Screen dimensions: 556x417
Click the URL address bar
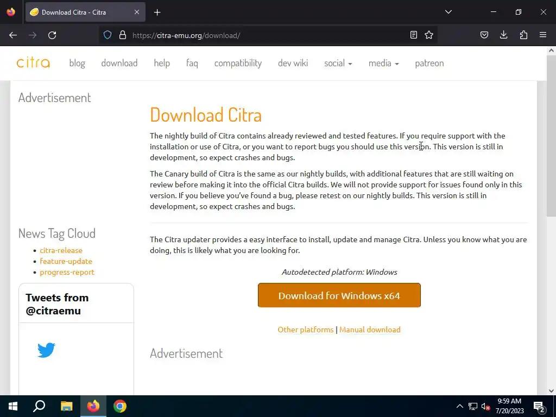(269, 35)
